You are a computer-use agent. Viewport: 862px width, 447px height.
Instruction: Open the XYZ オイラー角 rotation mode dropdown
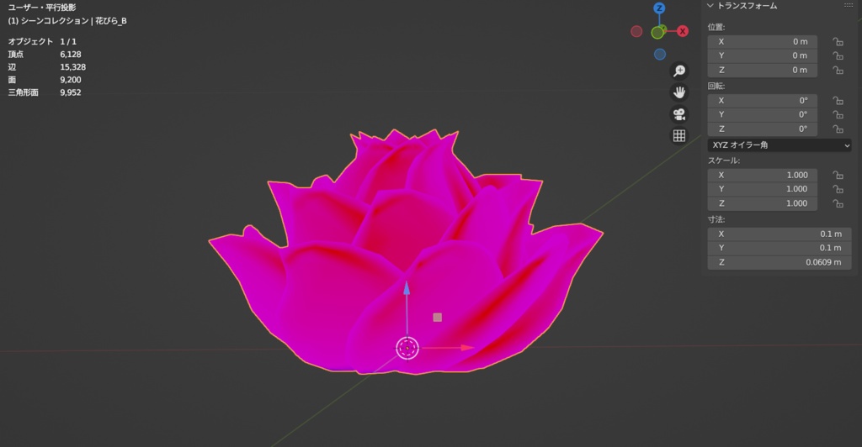click(x=780, y=145)
